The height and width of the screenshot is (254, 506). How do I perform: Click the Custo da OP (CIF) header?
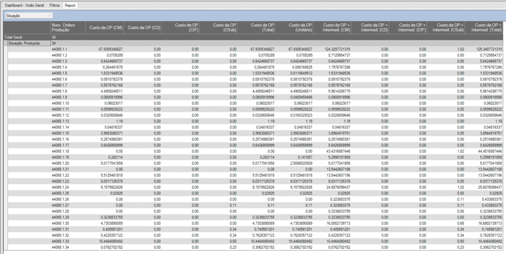point(181,28)
